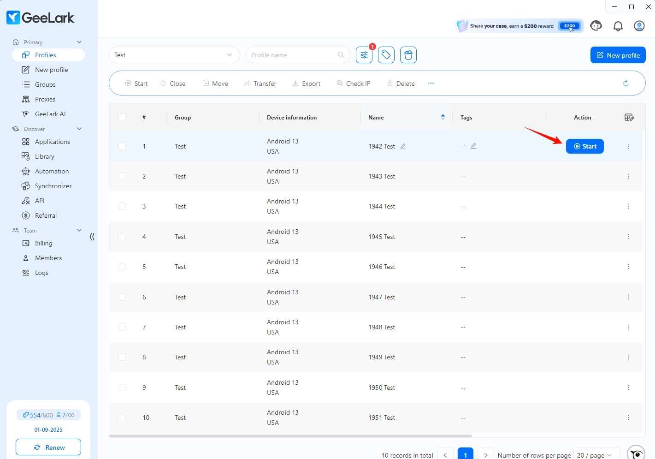
Task: Open the notifications bell
Action: [618, 26]
